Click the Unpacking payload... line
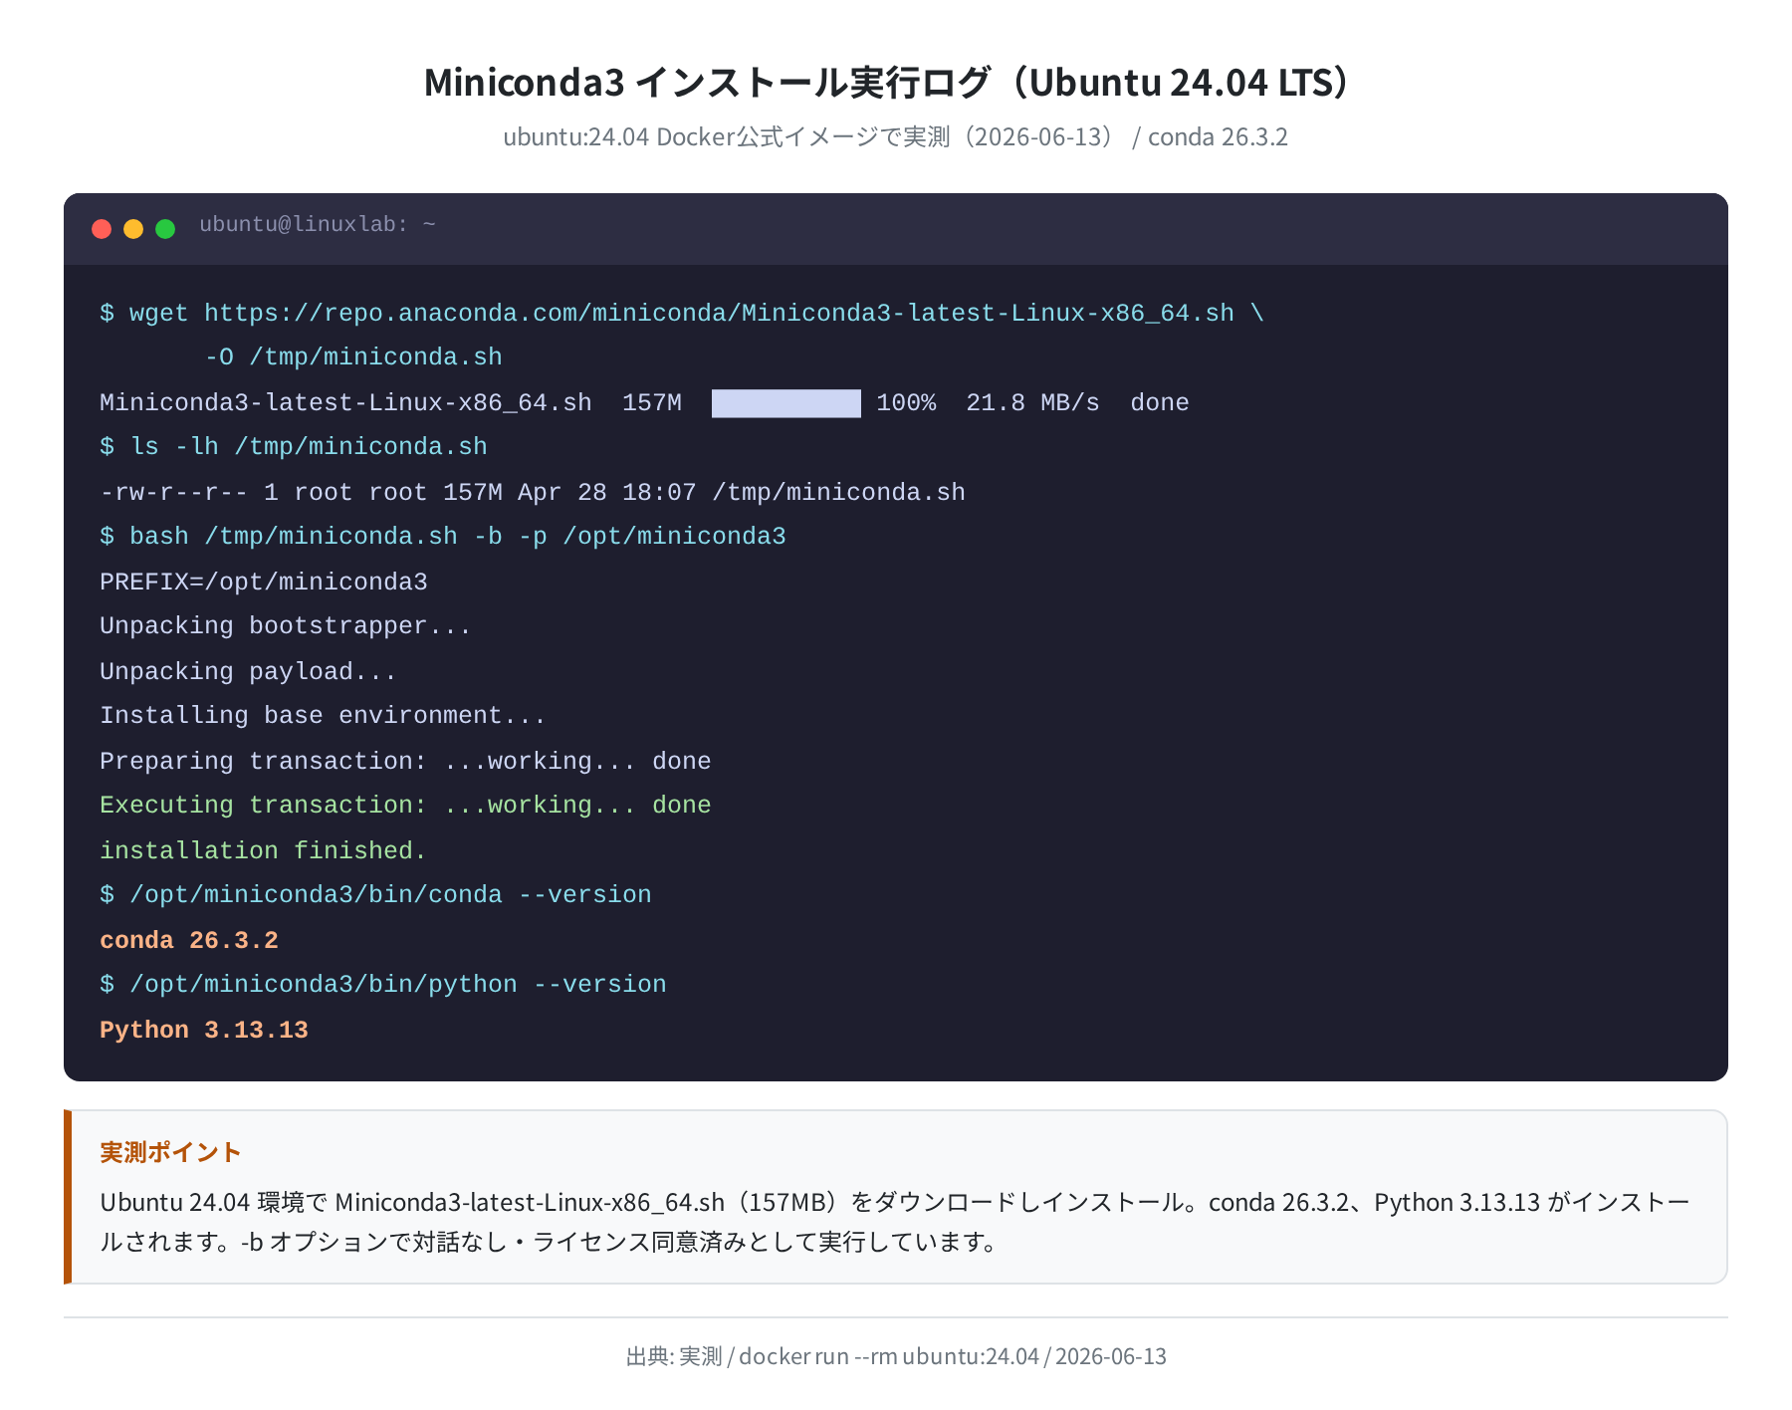The height and width of the screenshot is (1410, 1792). (248, 672)
